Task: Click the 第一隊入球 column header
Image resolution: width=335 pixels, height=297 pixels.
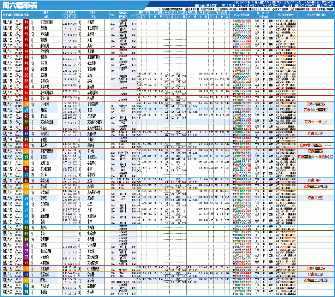Action: click(222, 13)
